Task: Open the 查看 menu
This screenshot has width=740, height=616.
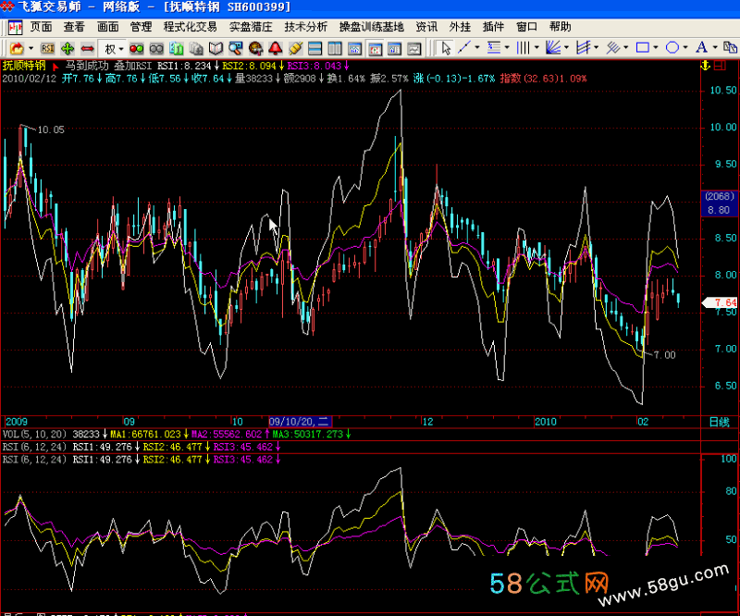Action: [74, 28]
